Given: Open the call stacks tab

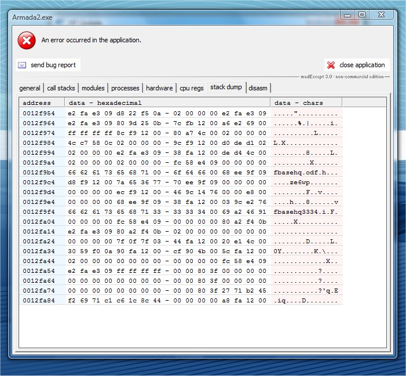Looking at the screenshot, I should (61, 88).
